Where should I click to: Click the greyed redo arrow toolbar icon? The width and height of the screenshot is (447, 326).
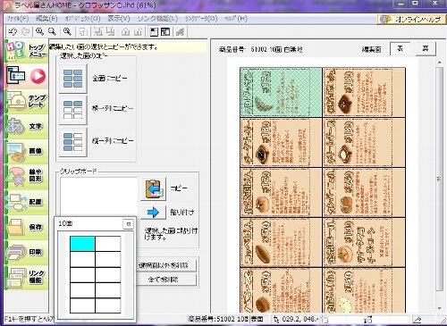(x=26, y=31)
